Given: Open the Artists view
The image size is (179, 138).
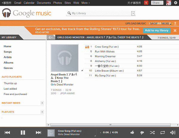Looking at the screenshot, I should pos(8,57).
